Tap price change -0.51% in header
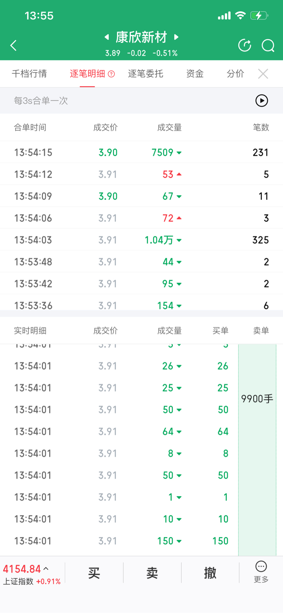Screen dimensions: 283x613 click(165, 53)
